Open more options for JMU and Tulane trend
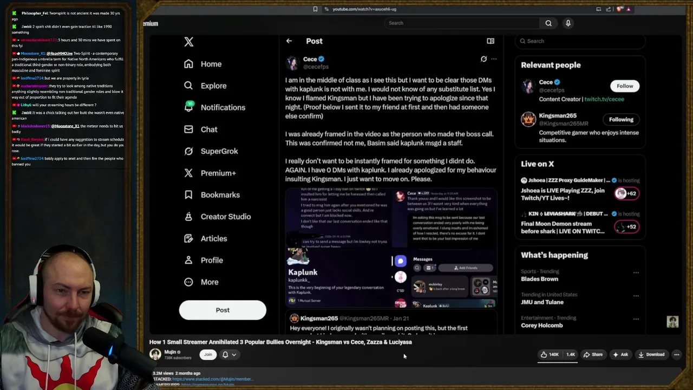The image size is (693, 390). (x=636, y=296)
